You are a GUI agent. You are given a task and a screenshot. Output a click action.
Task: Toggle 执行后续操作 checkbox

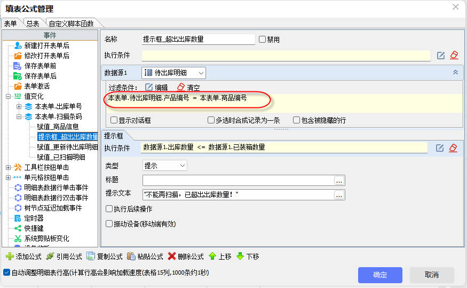click(109, 209)
